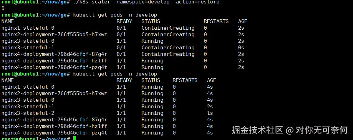Click the RESTARTS header in the first pod listing
Viewport: 353px width, 140px height.
[x=216, y=21]
